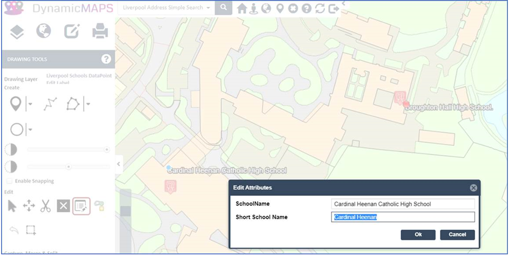
Task: Choose the scissors cut tool
Action: click(x=46, y=206)
